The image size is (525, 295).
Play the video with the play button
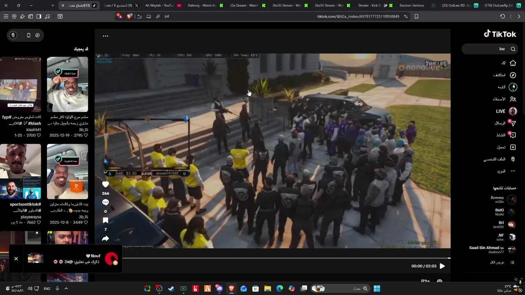point(442,266)
